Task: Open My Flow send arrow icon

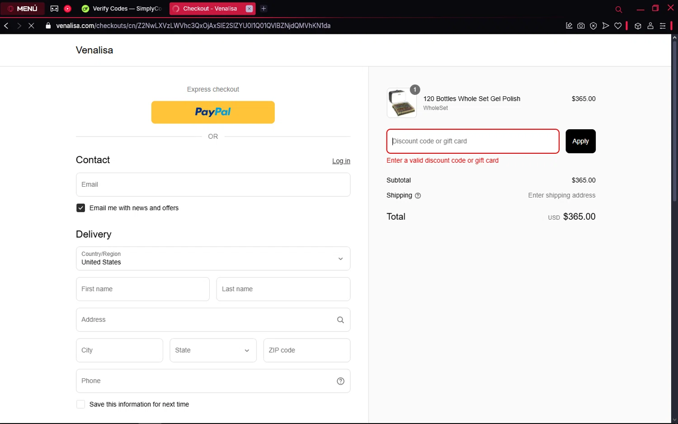Action: (x=606, y=26)
